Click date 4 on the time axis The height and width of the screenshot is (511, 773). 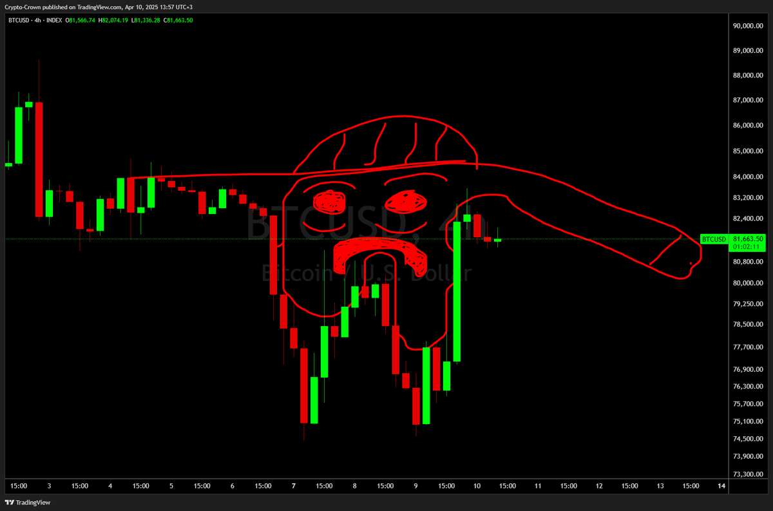tap(110, 486)
